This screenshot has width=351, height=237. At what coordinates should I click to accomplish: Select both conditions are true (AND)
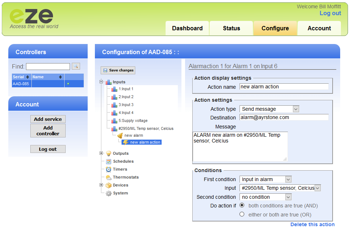pos(242,205)
